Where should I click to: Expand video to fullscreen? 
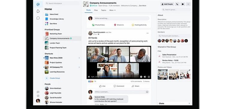coord(149,77)
